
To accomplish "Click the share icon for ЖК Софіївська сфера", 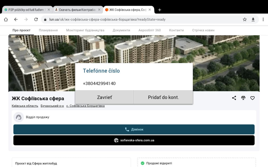I will click(x=234, y=98).
